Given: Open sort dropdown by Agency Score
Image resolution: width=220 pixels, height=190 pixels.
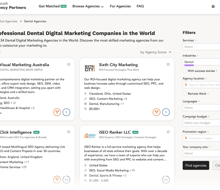Looking at the screenshot, I should 156,52.
